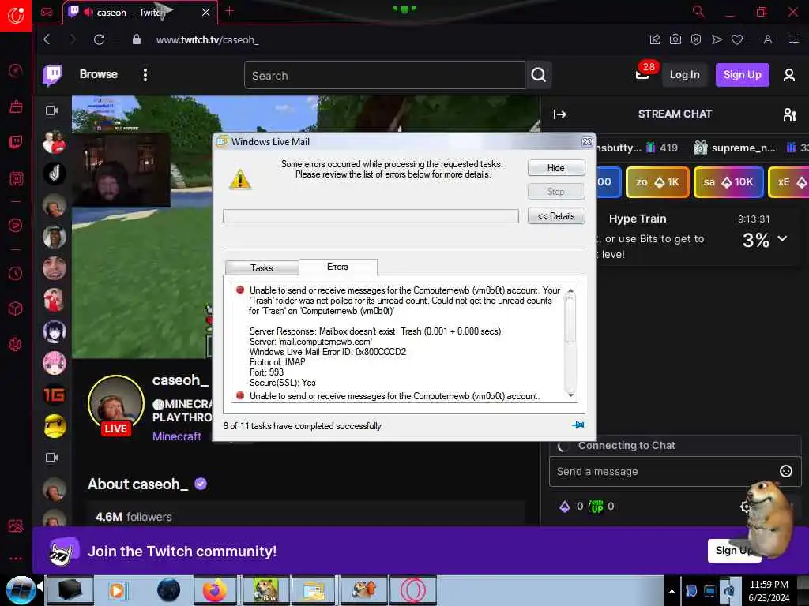This screenshot has height=606, width=809.
Task: Open the emote picker smiley icon
Action: 786,471
